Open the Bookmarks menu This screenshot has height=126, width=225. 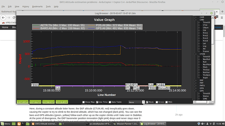pos(37,7)
